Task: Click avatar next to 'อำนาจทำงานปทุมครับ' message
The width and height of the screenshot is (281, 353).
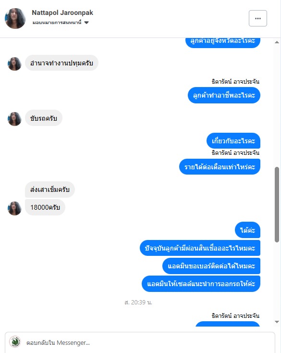Action: click(14, 64)
